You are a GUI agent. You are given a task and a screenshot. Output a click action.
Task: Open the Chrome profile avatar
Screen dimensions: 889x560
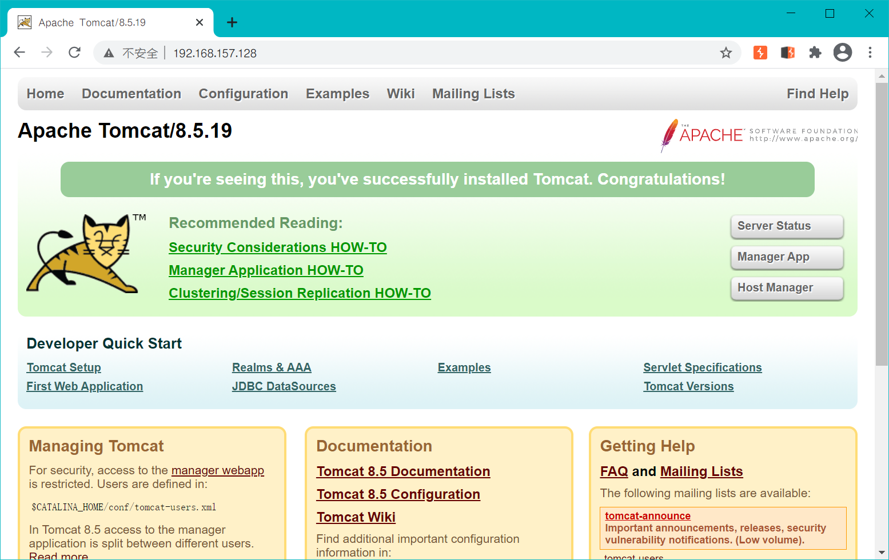tap(843, 53)
